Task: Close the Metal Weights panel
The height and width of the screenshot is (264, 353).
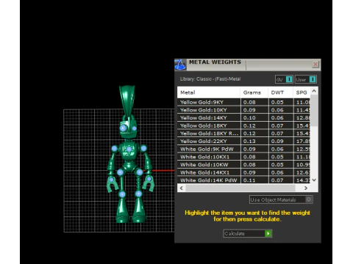Action: 315,65
